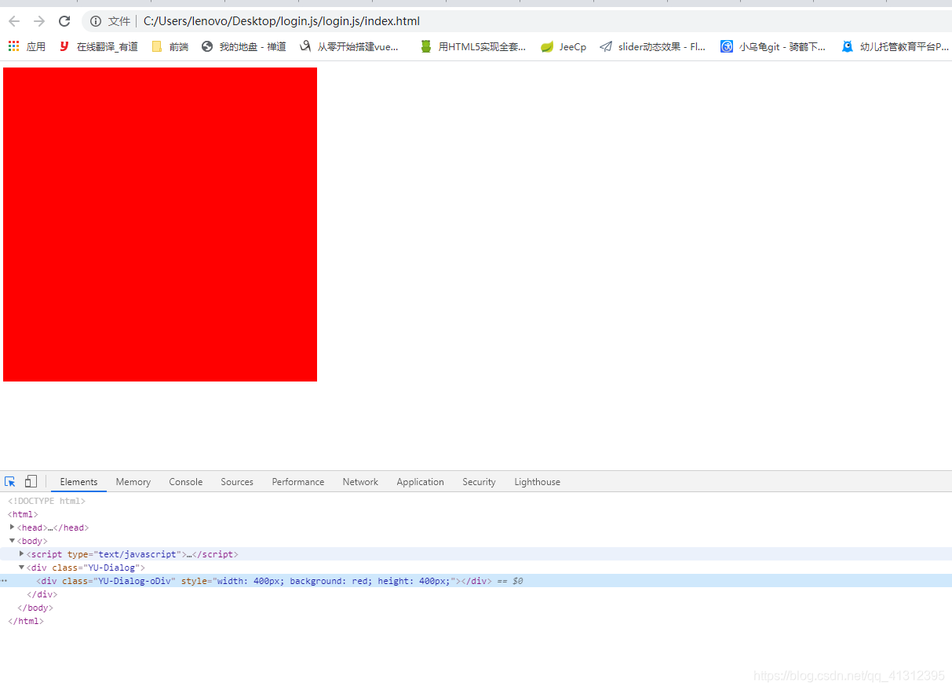The image size is (952, 690).
Task: Switch to the Performance tab
Action: [298, 482]
